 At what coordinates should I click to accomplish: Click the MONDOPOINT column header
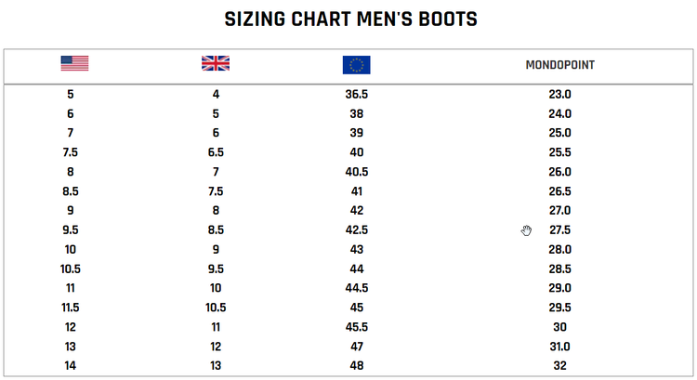[559, 65]
